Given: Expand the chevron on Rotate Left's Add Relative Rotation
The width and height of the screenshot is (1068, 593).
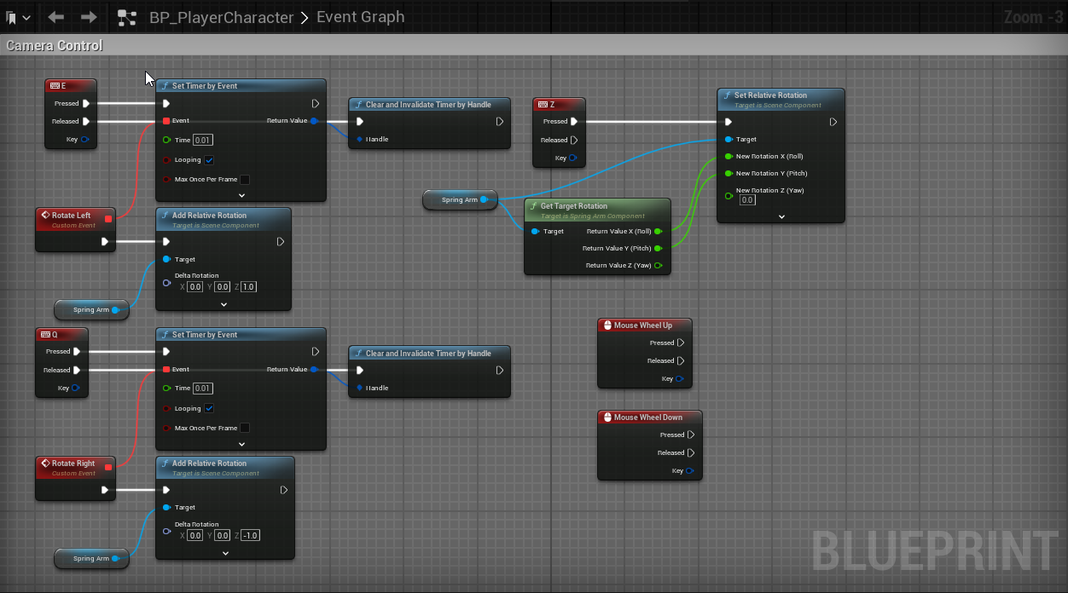Looking at the screenshot, I should tap(224, 304).
